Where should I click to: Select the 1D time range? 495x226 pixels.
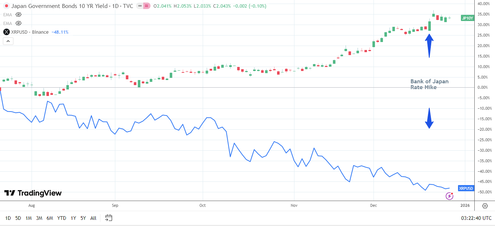8,218
